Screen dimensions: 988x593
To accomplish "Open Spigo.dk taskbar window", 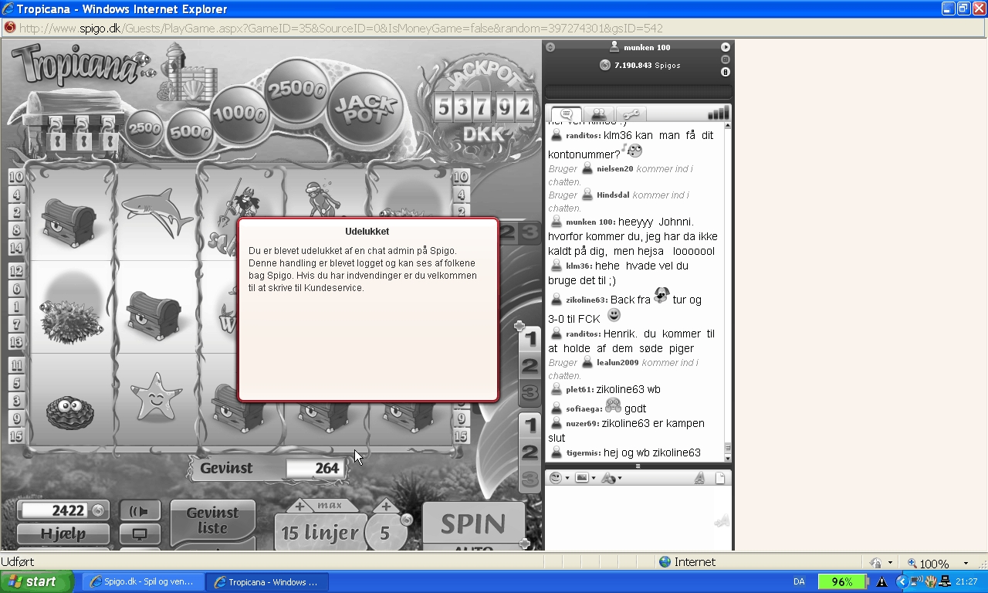I will (x=144, y=582).
